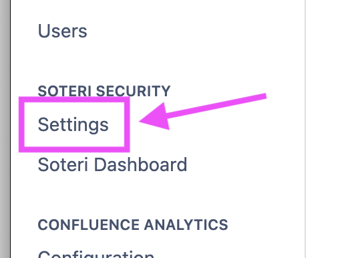Go to the Soteri Dashboard
346x258 pixels.
112,164
